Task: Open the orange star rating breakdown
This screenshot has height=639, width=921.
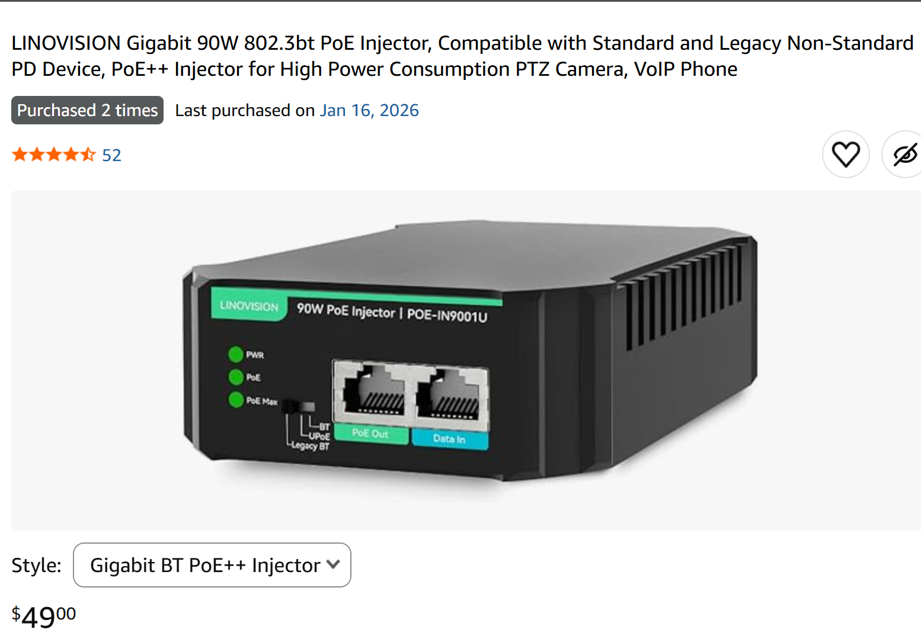Action: coord(53,155)
